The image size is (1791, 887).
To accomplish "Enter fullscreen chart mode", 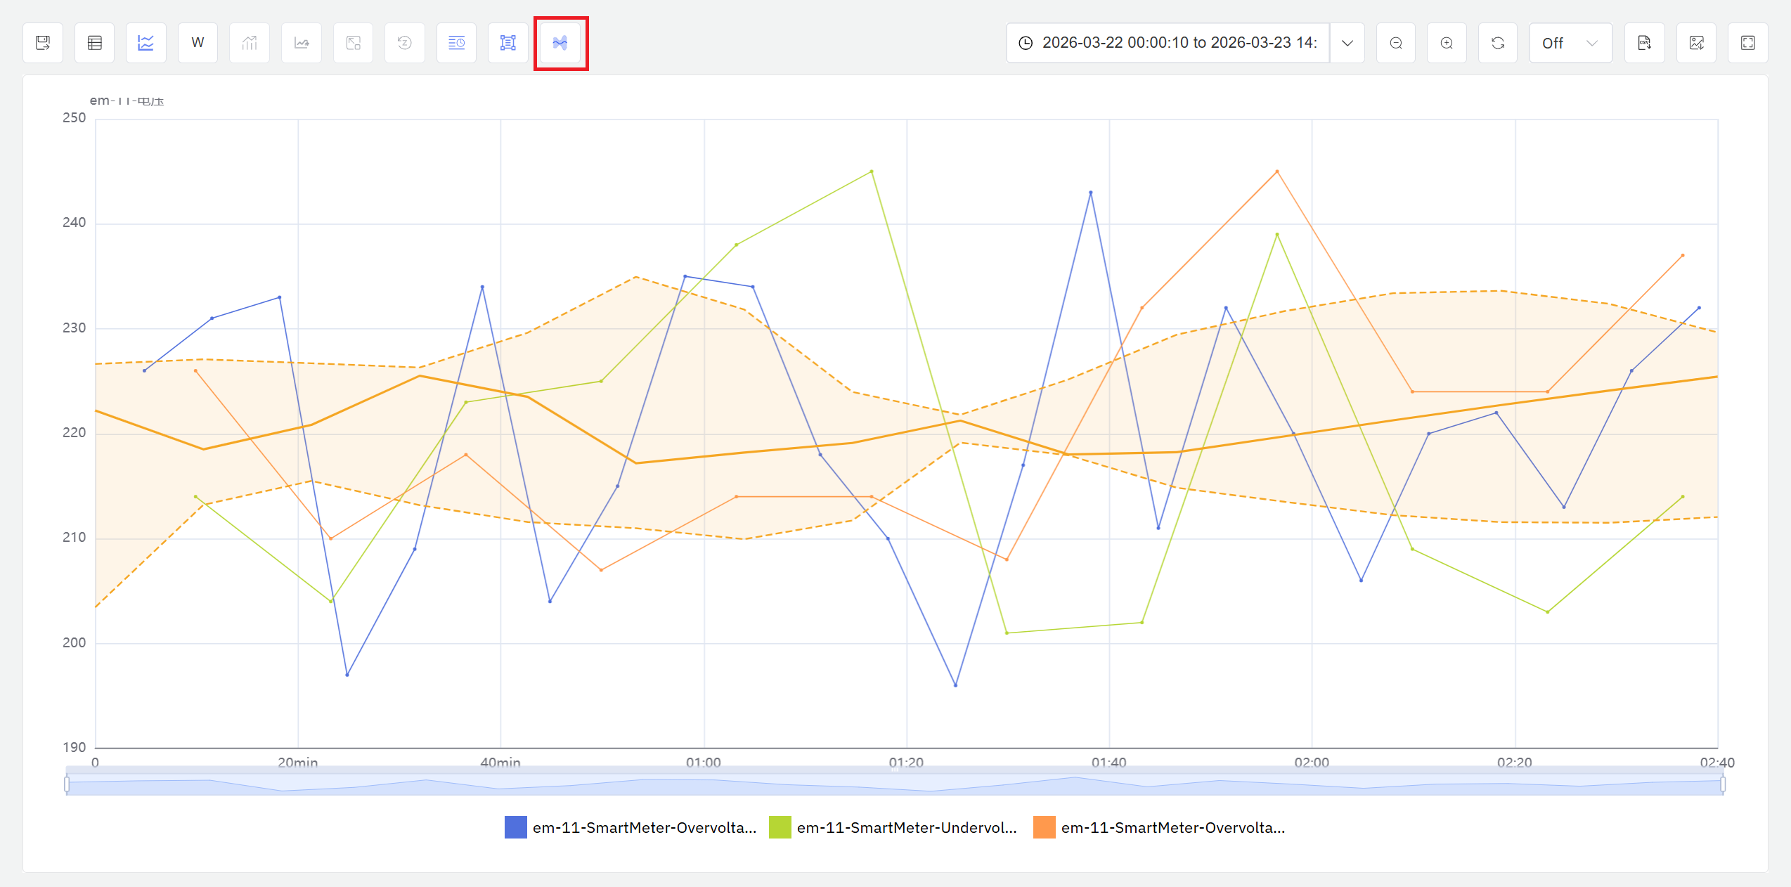I will tap(1748, 43).
